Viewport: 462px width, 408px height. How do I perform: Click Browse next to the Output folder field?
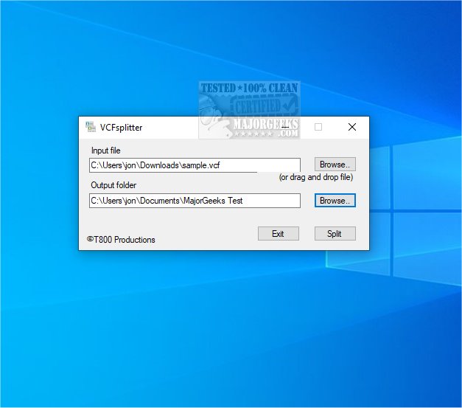pyautogui.click(x=335, y=201)
